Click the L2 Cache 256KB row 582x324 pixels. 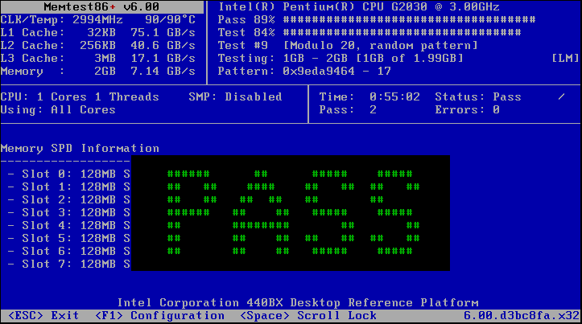[x=97, y=46]
